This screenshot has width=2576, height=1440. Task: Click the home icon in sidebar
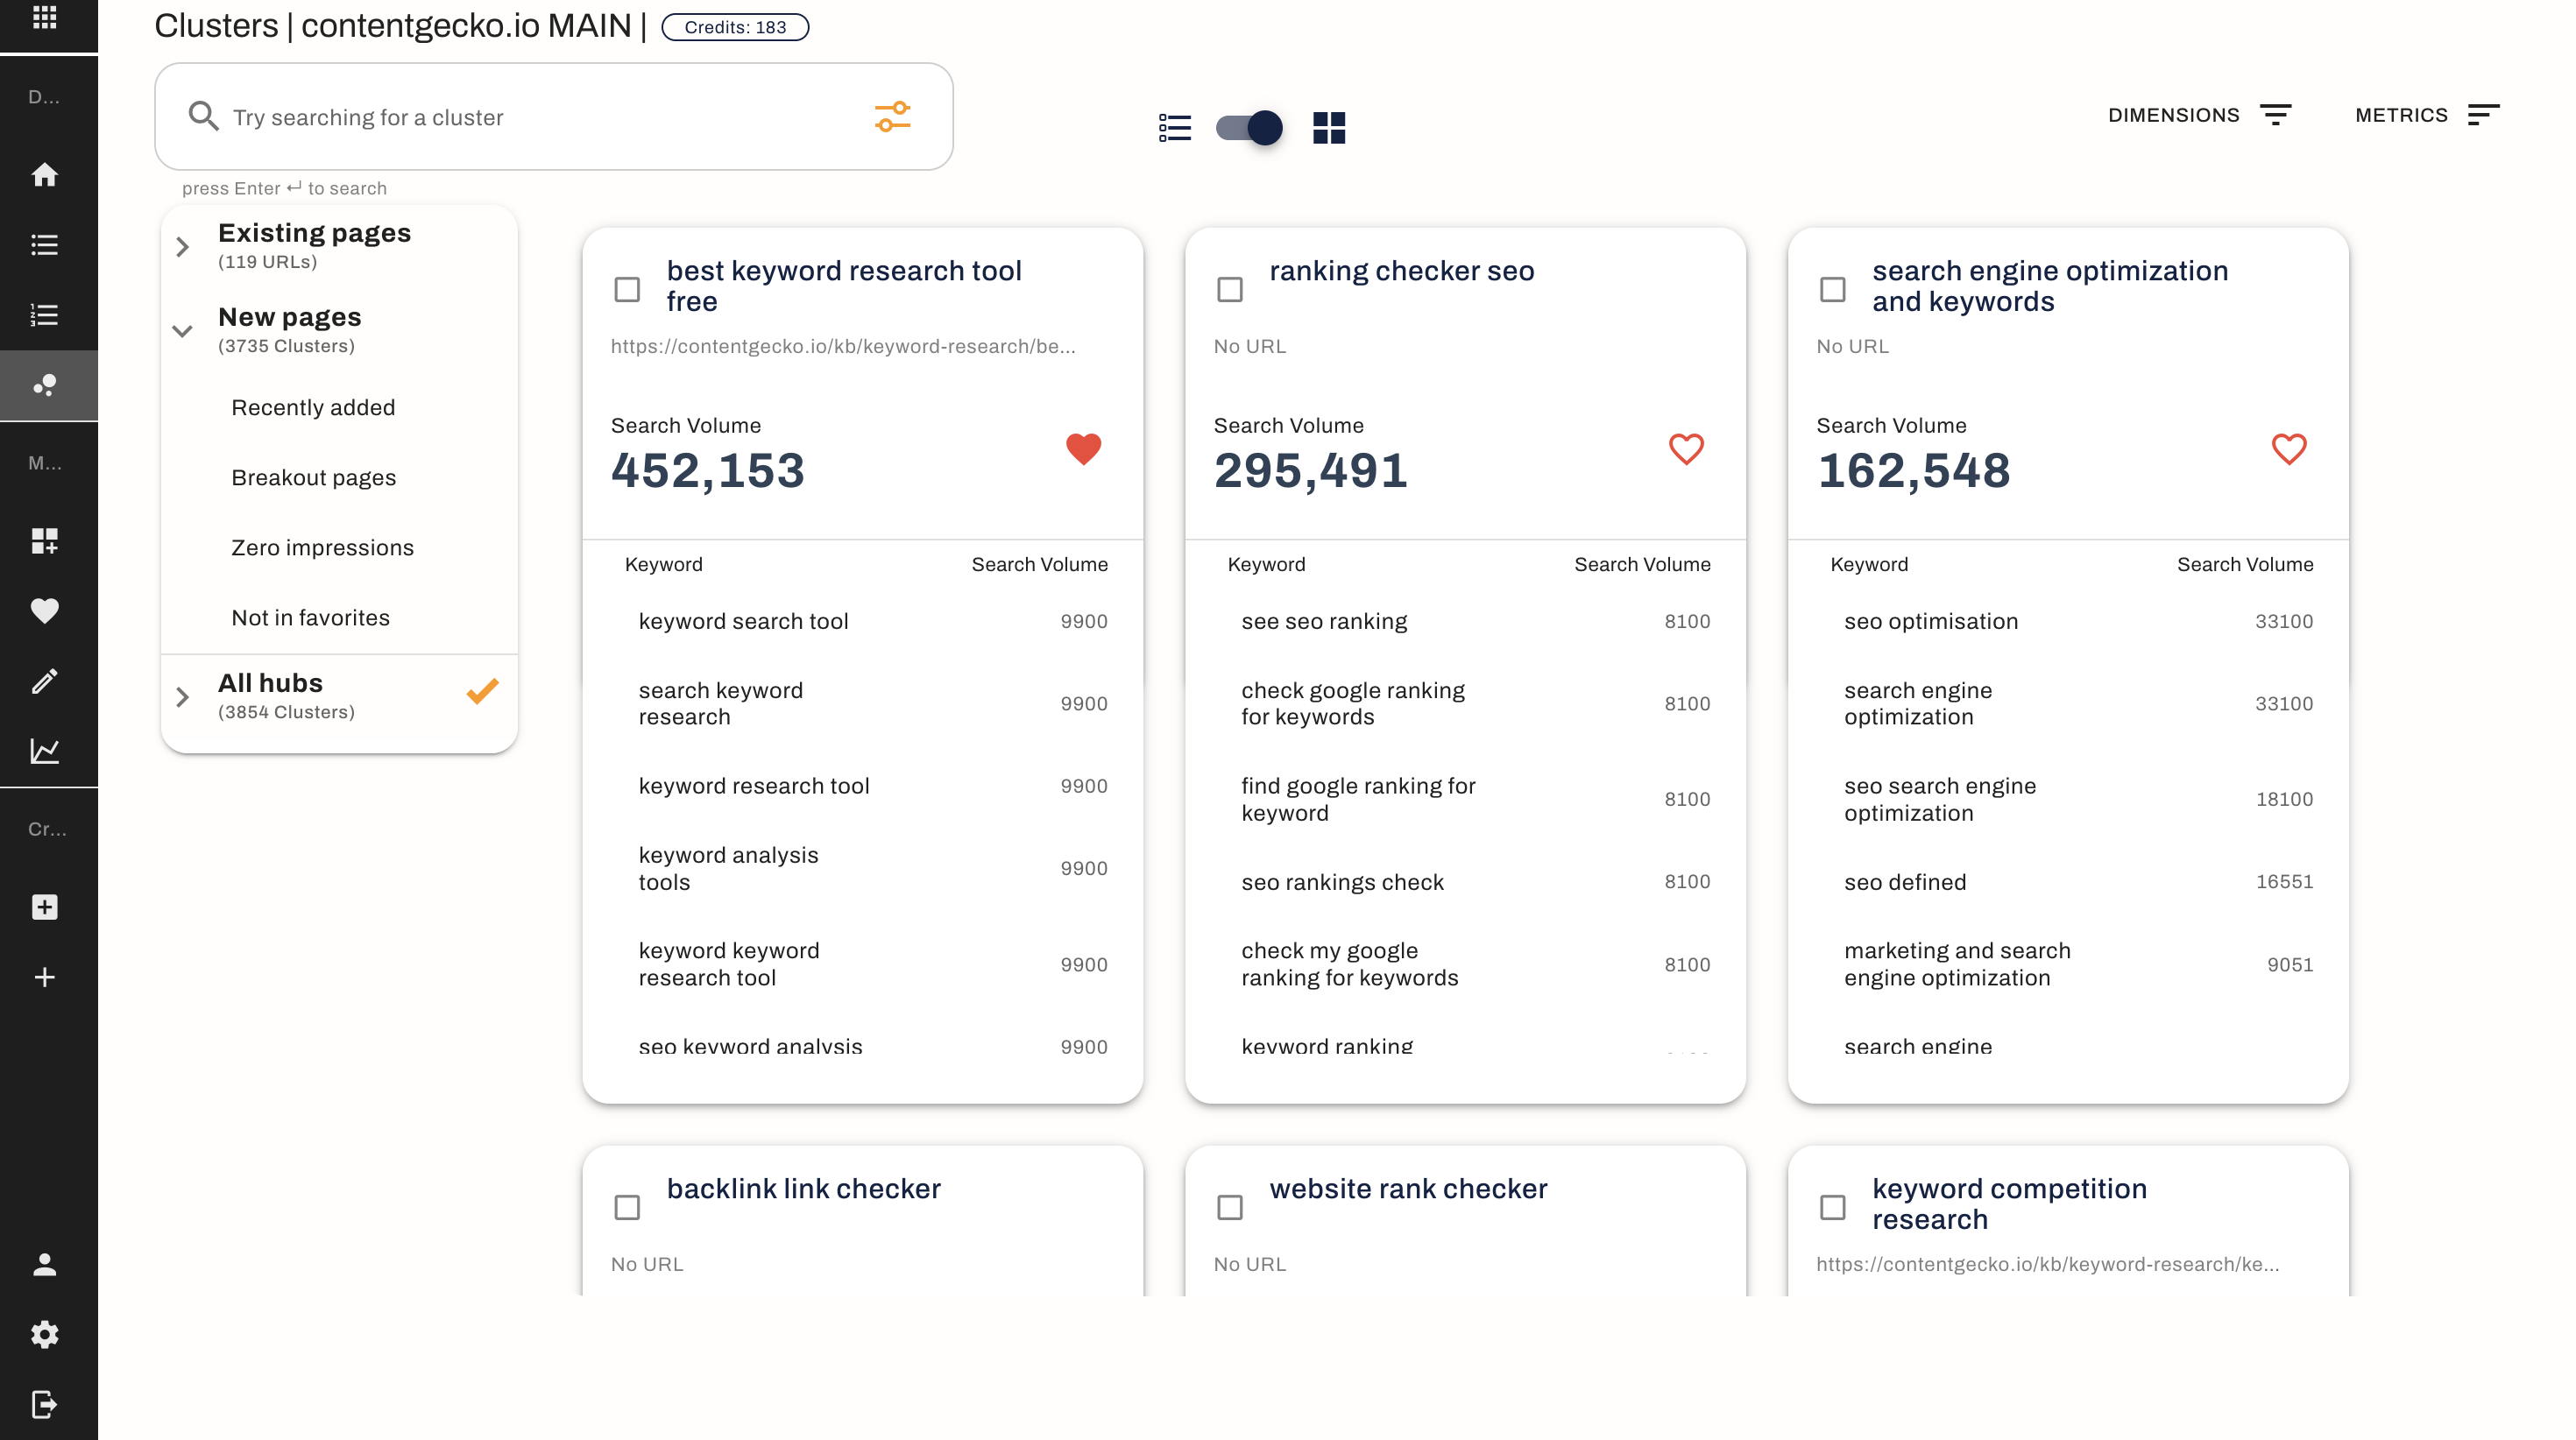click(x=44, y=175)
